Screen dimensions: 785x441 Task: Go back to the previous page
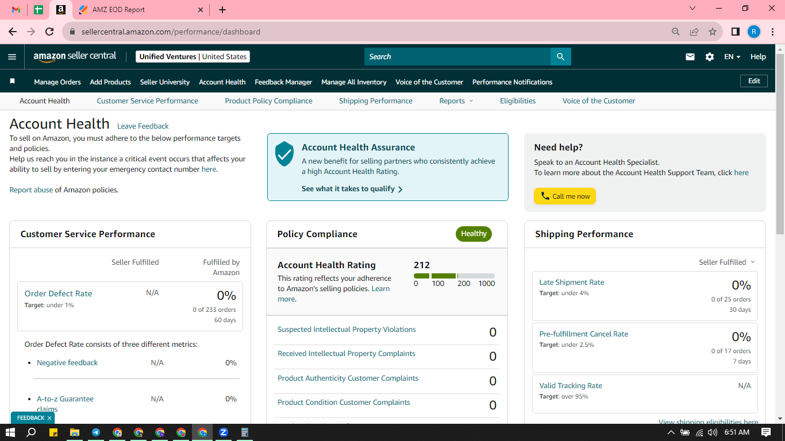click(13, 32)
